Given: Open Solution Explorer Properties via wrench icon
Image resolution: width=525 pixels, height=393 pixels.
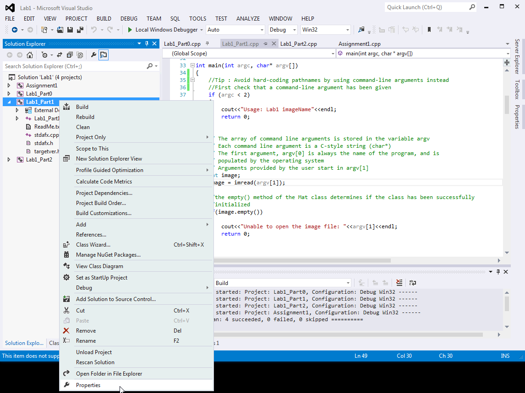Looking at the screenshot, I should tap(94, 54).
